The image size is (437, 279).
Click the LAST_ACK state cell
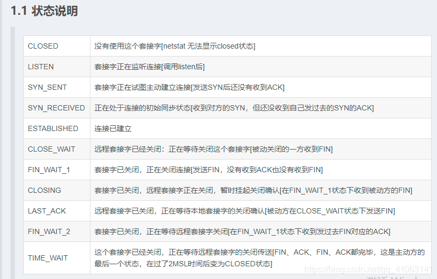coord(57,211)
